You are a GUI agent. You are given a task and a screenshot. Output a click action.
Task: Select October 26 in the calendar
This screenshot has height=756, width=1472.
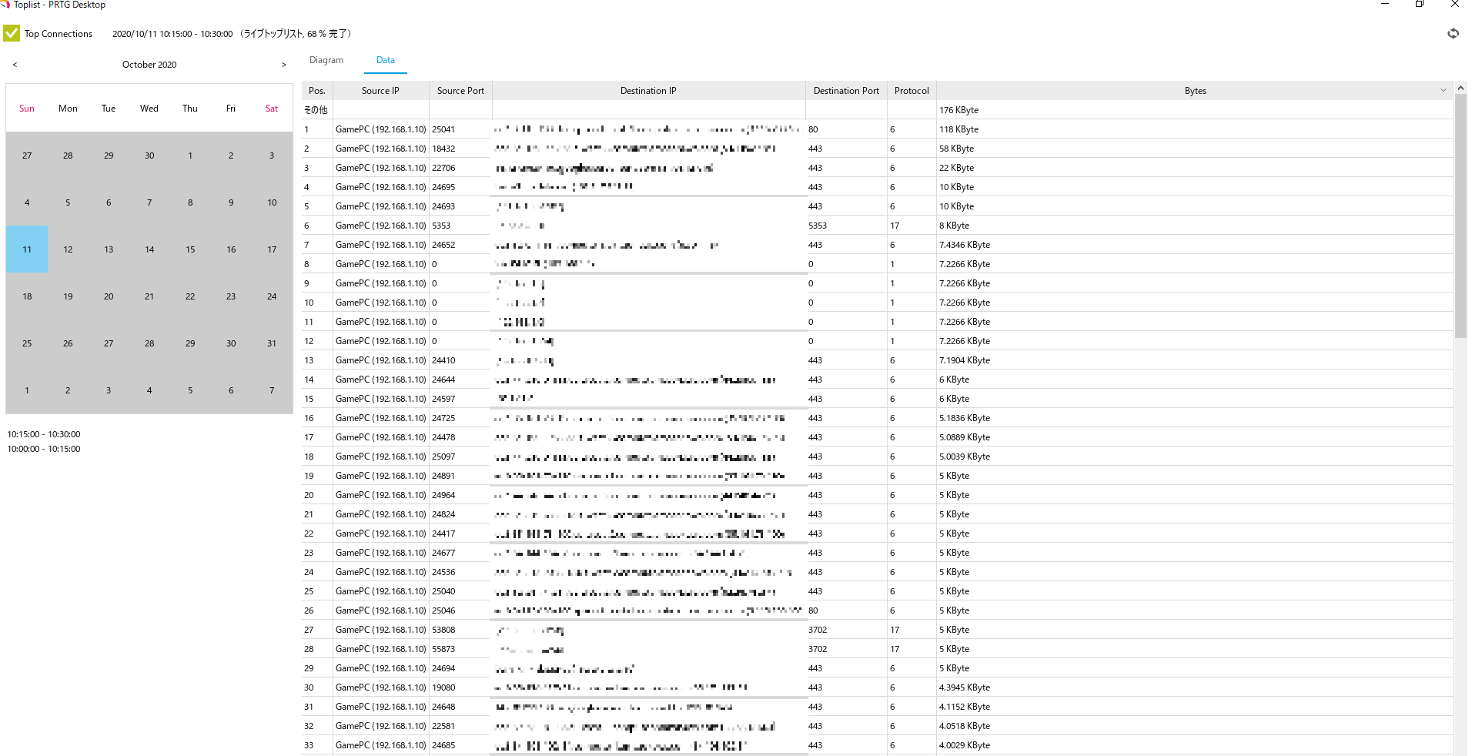pos(68,343)
